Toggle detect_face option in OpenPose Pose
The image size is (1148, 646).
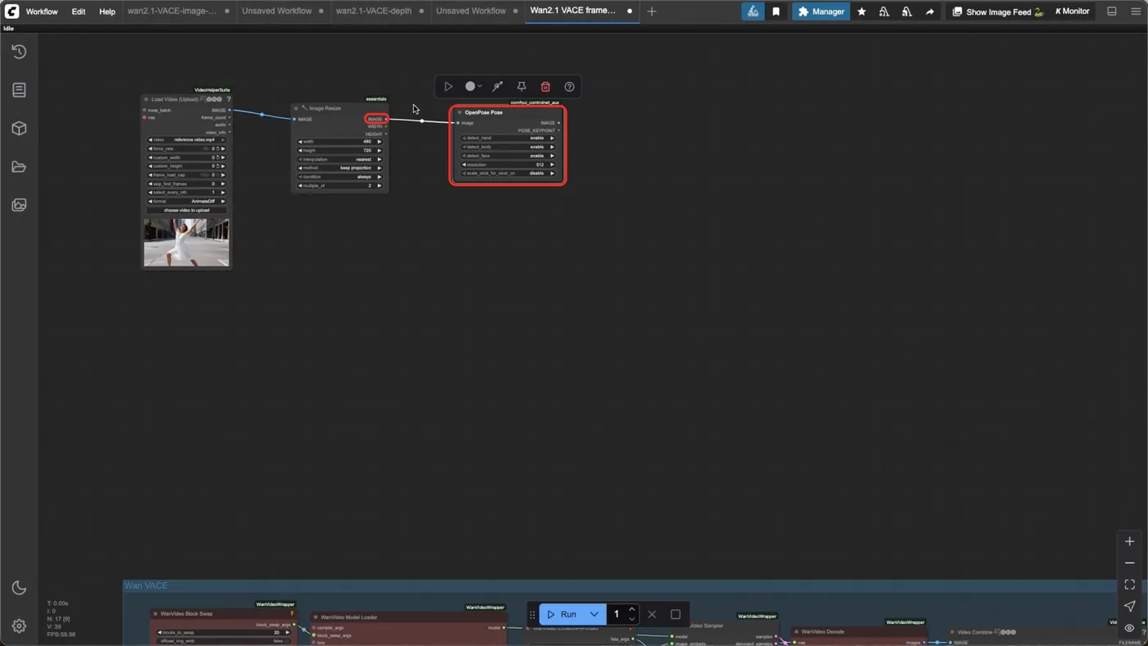pyautogui.click(x=508, y=156)
